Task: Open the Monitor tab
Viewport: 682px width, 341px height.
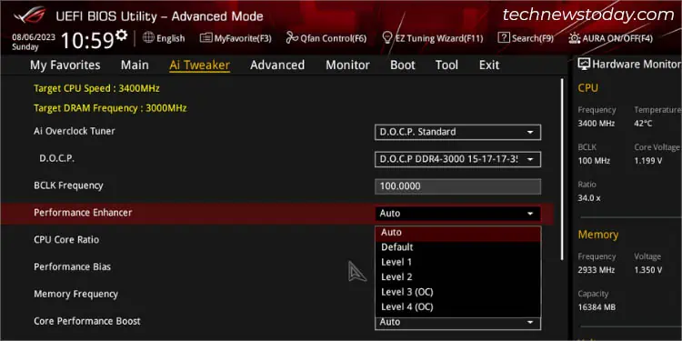Action: pyautogui.click(x=347, y=65)
